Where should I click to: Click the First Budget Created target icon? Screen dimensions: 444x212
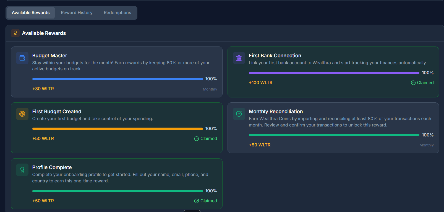tap(22, 114)
